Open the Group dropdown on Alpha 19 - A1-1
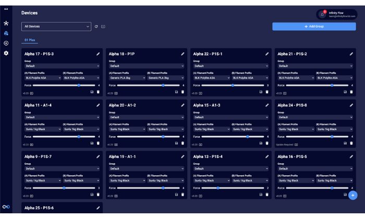The height and width of the screenshot is (219, 365). coord(147,169)
